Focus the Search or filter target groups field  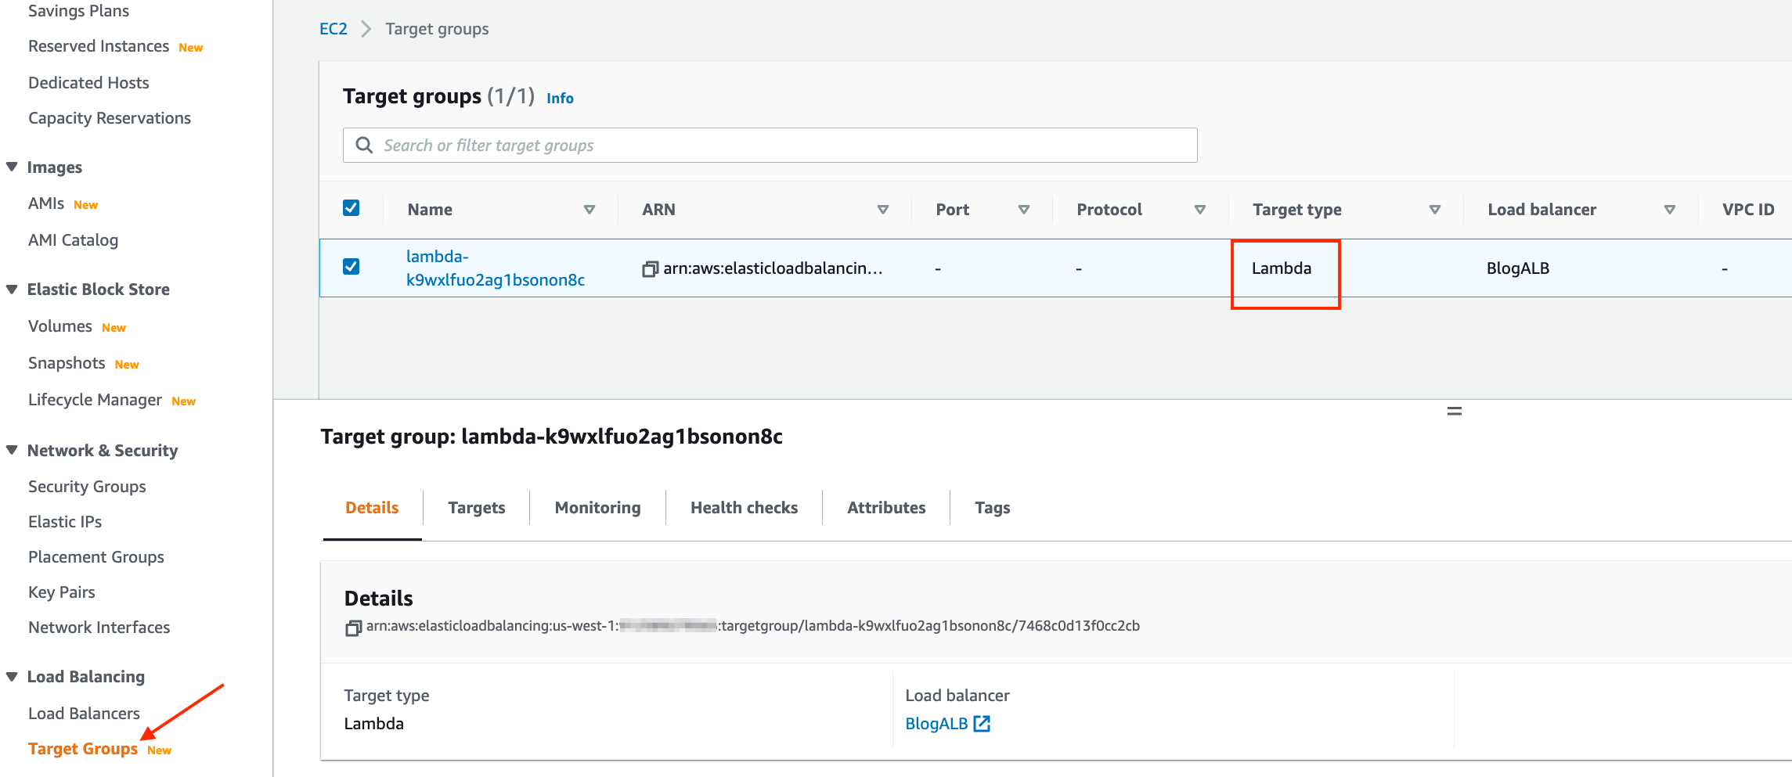770,146
